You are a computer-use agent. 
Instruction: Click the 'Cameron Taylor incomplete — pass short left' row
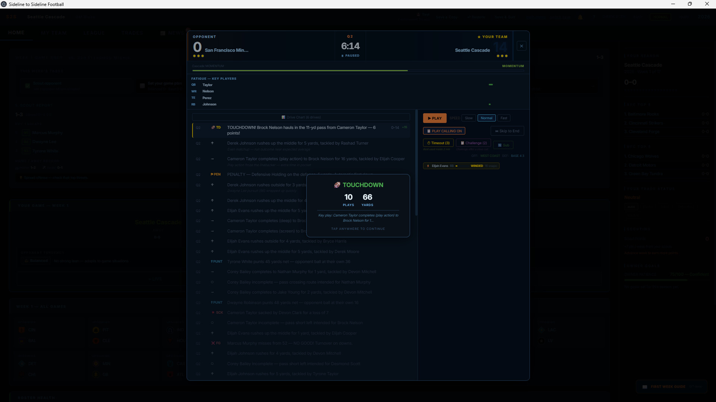coord(301,323)
